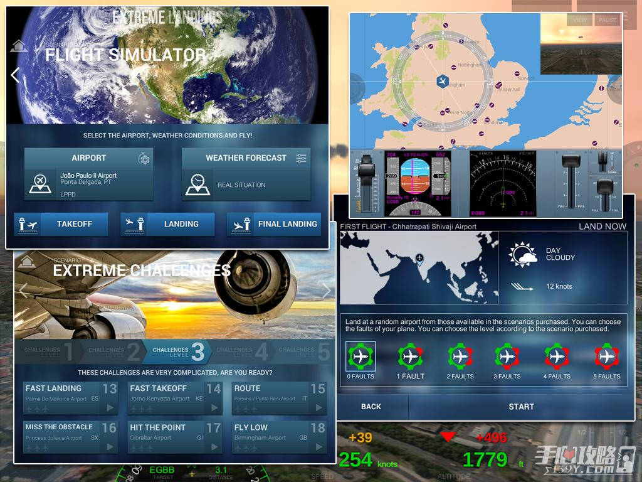The height and width of the screenshot is (482, 642).
Task: Open Miss The Obstacle challenge 16
Action: [70, 437]
